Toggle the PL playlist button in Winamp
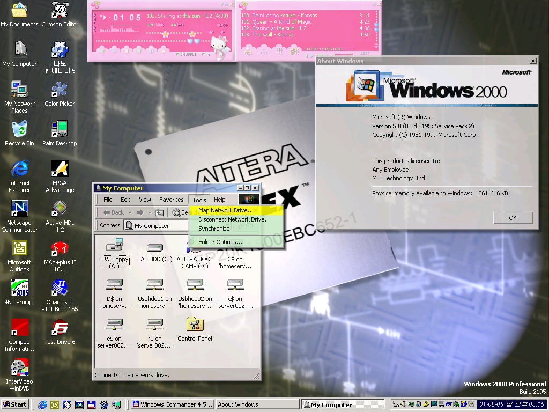The image size is (549, 412). click(222, 33)
